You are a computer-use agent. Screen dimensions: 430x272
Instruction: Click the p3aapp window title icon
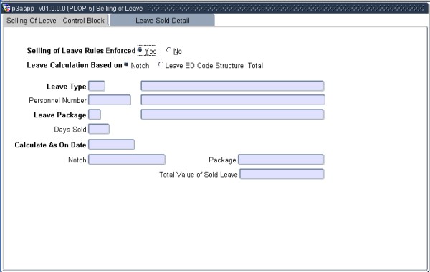(x=6, y=9)
